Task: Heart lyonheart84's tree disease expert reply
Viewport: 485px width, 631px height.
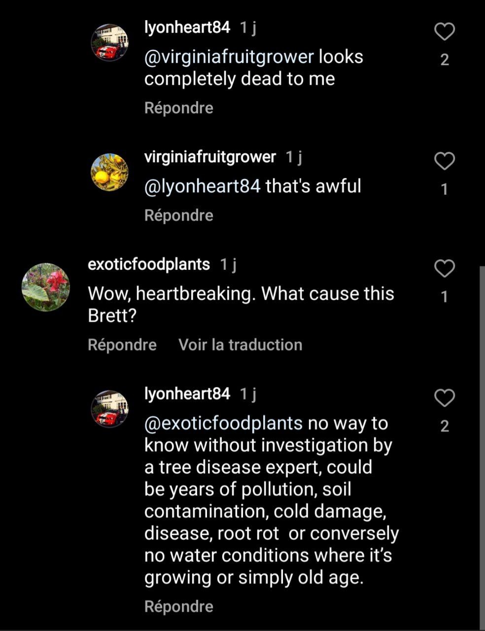Action: (444, 398)
